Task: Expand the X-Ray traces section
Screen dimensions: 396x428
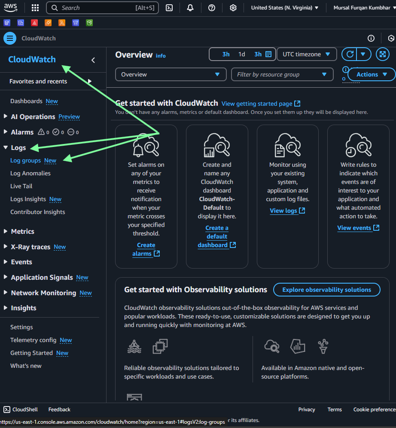Action: click(6, 247)
